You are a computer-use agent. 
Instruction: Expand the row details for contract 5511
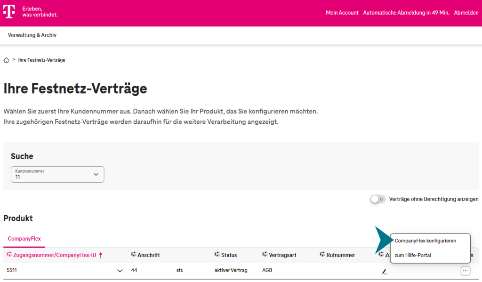[120, 270]
